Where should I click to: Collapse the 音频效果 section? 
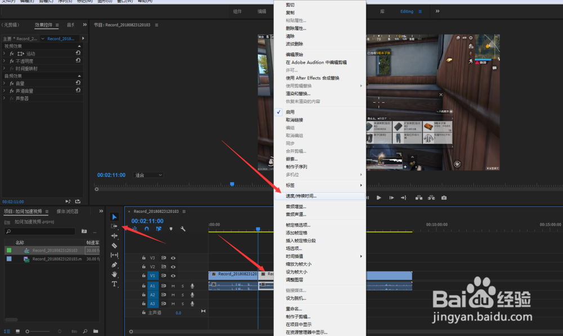[x=79, y=76]
